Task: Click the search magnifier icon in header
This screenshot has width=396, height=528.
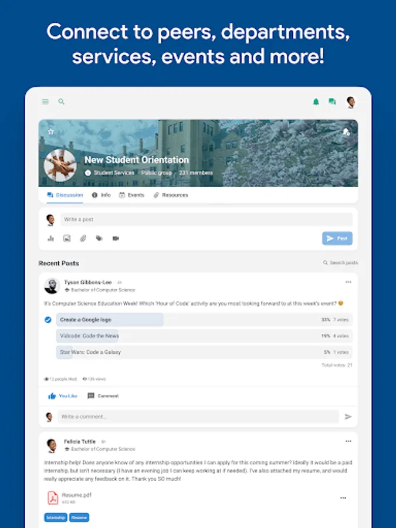Action: (61, 101)
